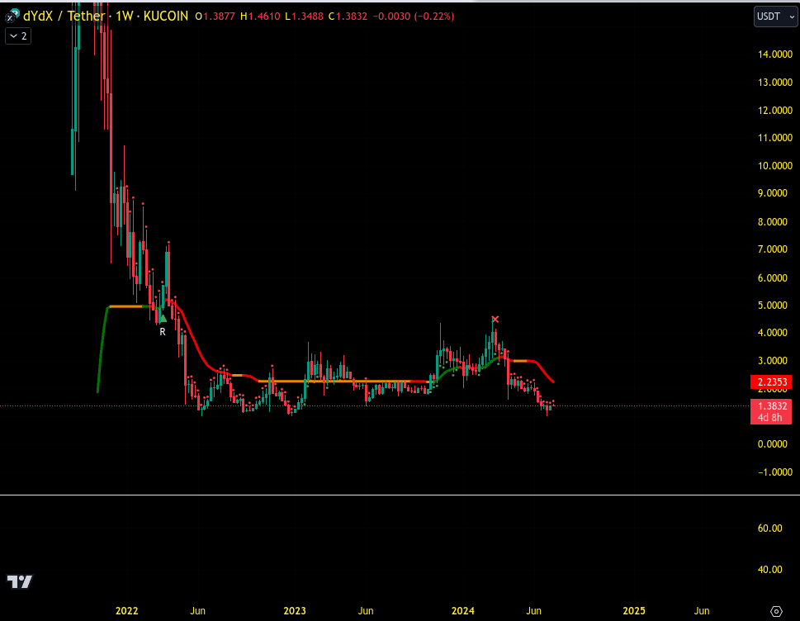Open chart settings gear icon
This screenshot has width=800, height=621.
776,611
